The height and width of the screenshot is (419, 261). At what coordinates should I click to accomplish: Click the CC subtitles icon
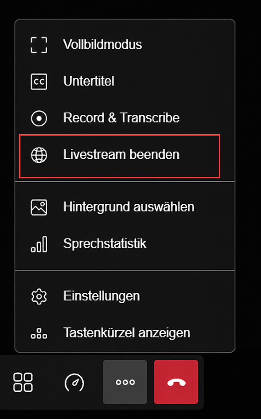(39, 82)
